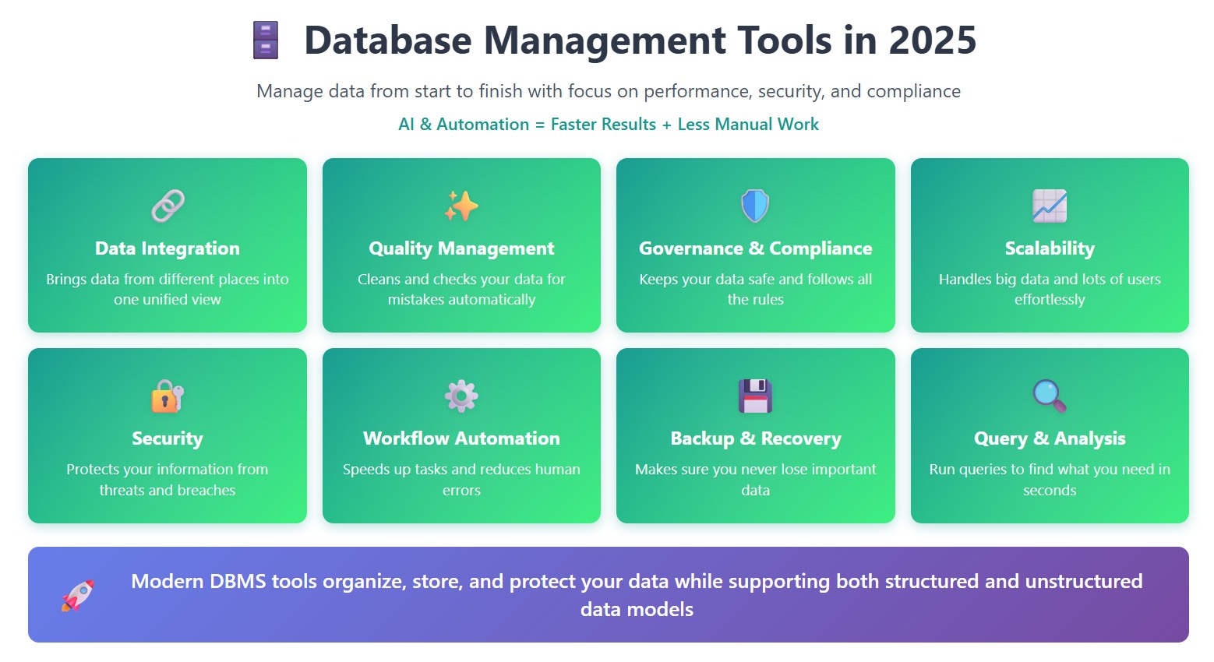Click the rocket icon in purple banner
This screenshot has width=1214, height=662.
pos(78,596)
